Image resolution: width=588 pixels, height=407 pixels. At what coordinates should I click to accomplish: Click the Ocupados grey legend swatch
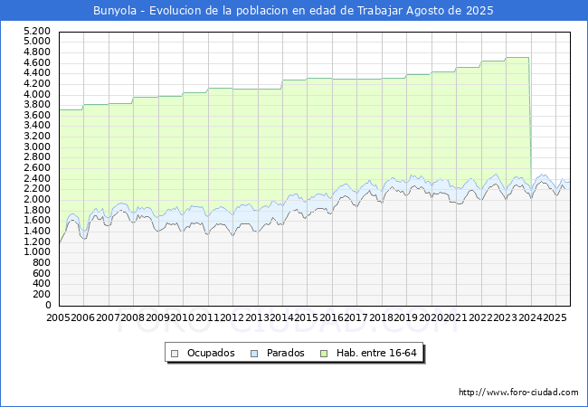pyautogui.click(x=175, y=354)
